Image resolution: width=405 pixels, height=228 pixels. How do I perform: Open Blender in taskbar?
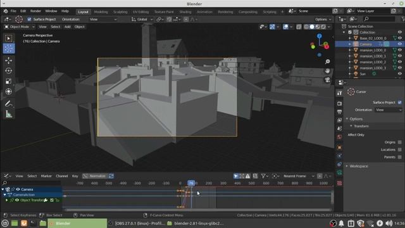(x=77, y=224)
